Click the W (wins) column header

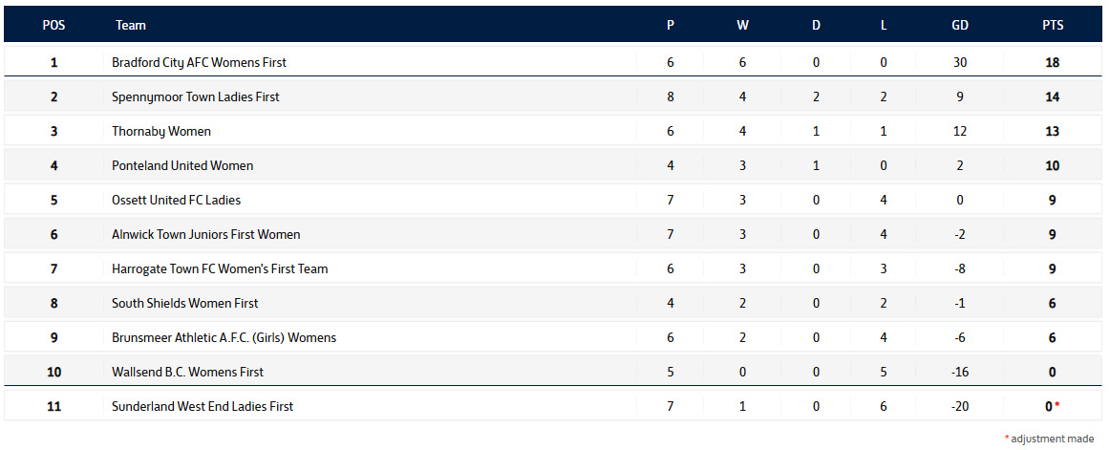click(742, 26)
